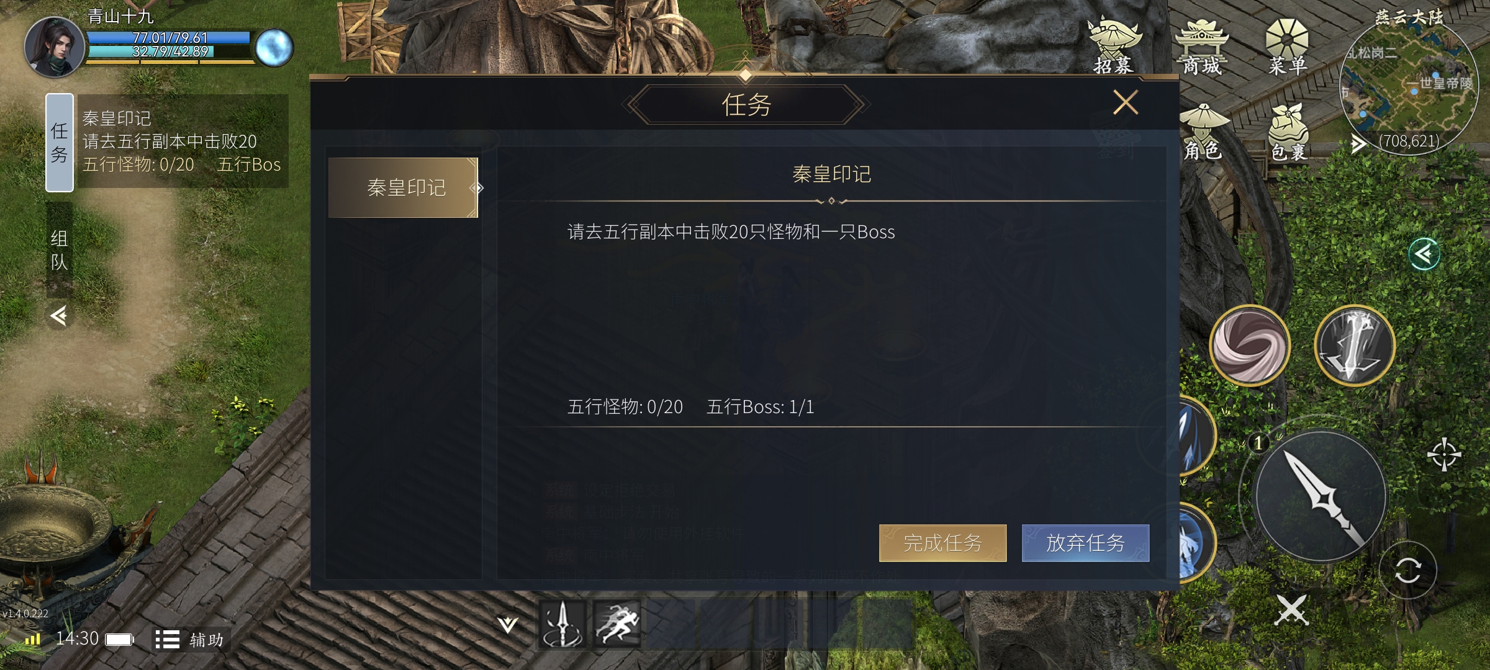Open the 包裹 bag icon

(1289, 133)
